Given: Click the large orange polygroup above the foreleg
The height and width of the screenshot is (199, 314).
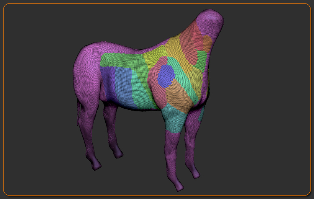Looking at the screenshot, I should (179, 97).
